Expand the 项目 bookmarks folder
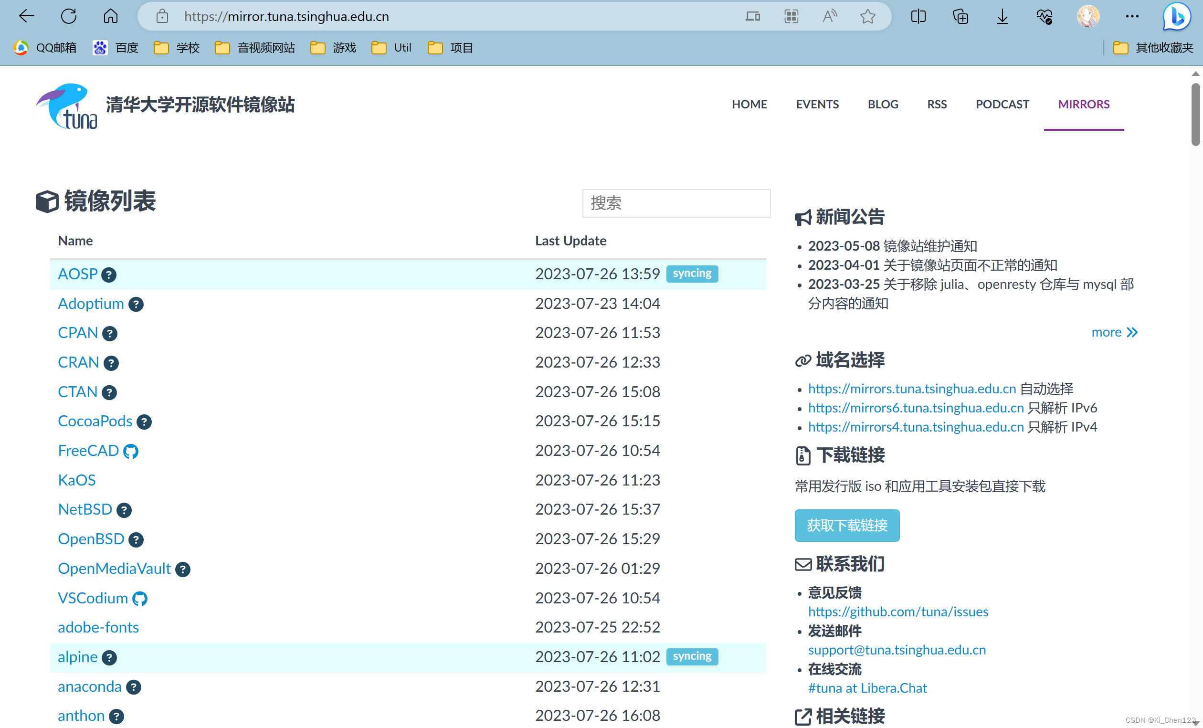 [450, 48]
